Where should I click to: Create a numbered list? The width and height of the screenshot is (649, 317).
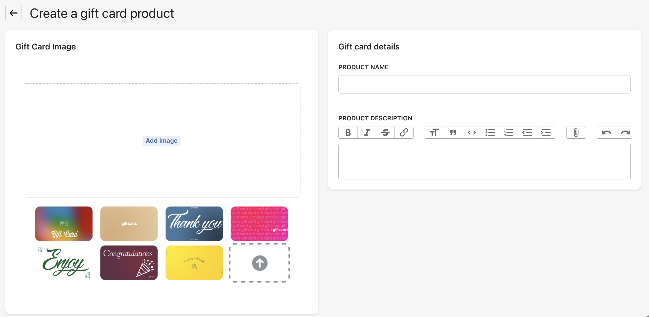click(508, 133)
